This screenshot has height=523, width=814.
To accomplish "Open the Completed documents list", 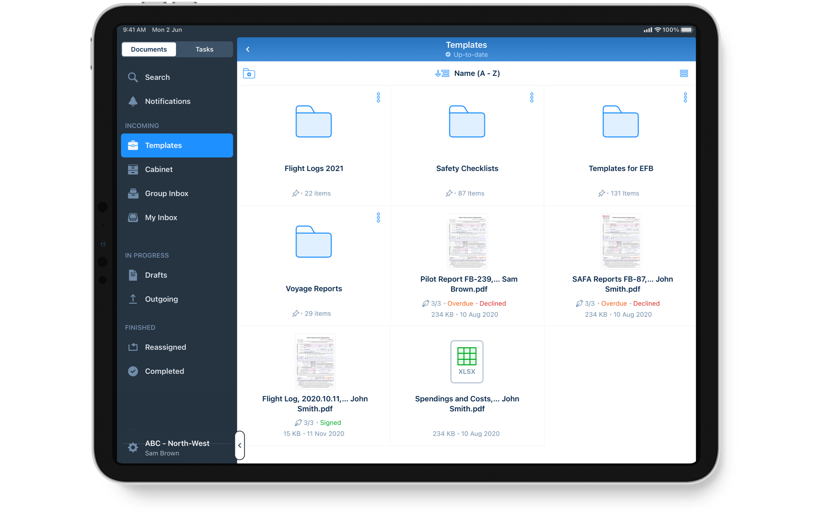I will click(164, 371).
